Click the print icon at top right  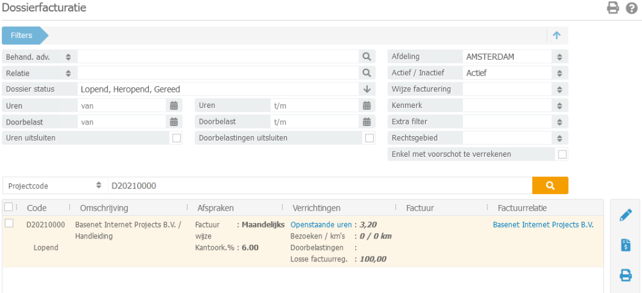[613, 8]
